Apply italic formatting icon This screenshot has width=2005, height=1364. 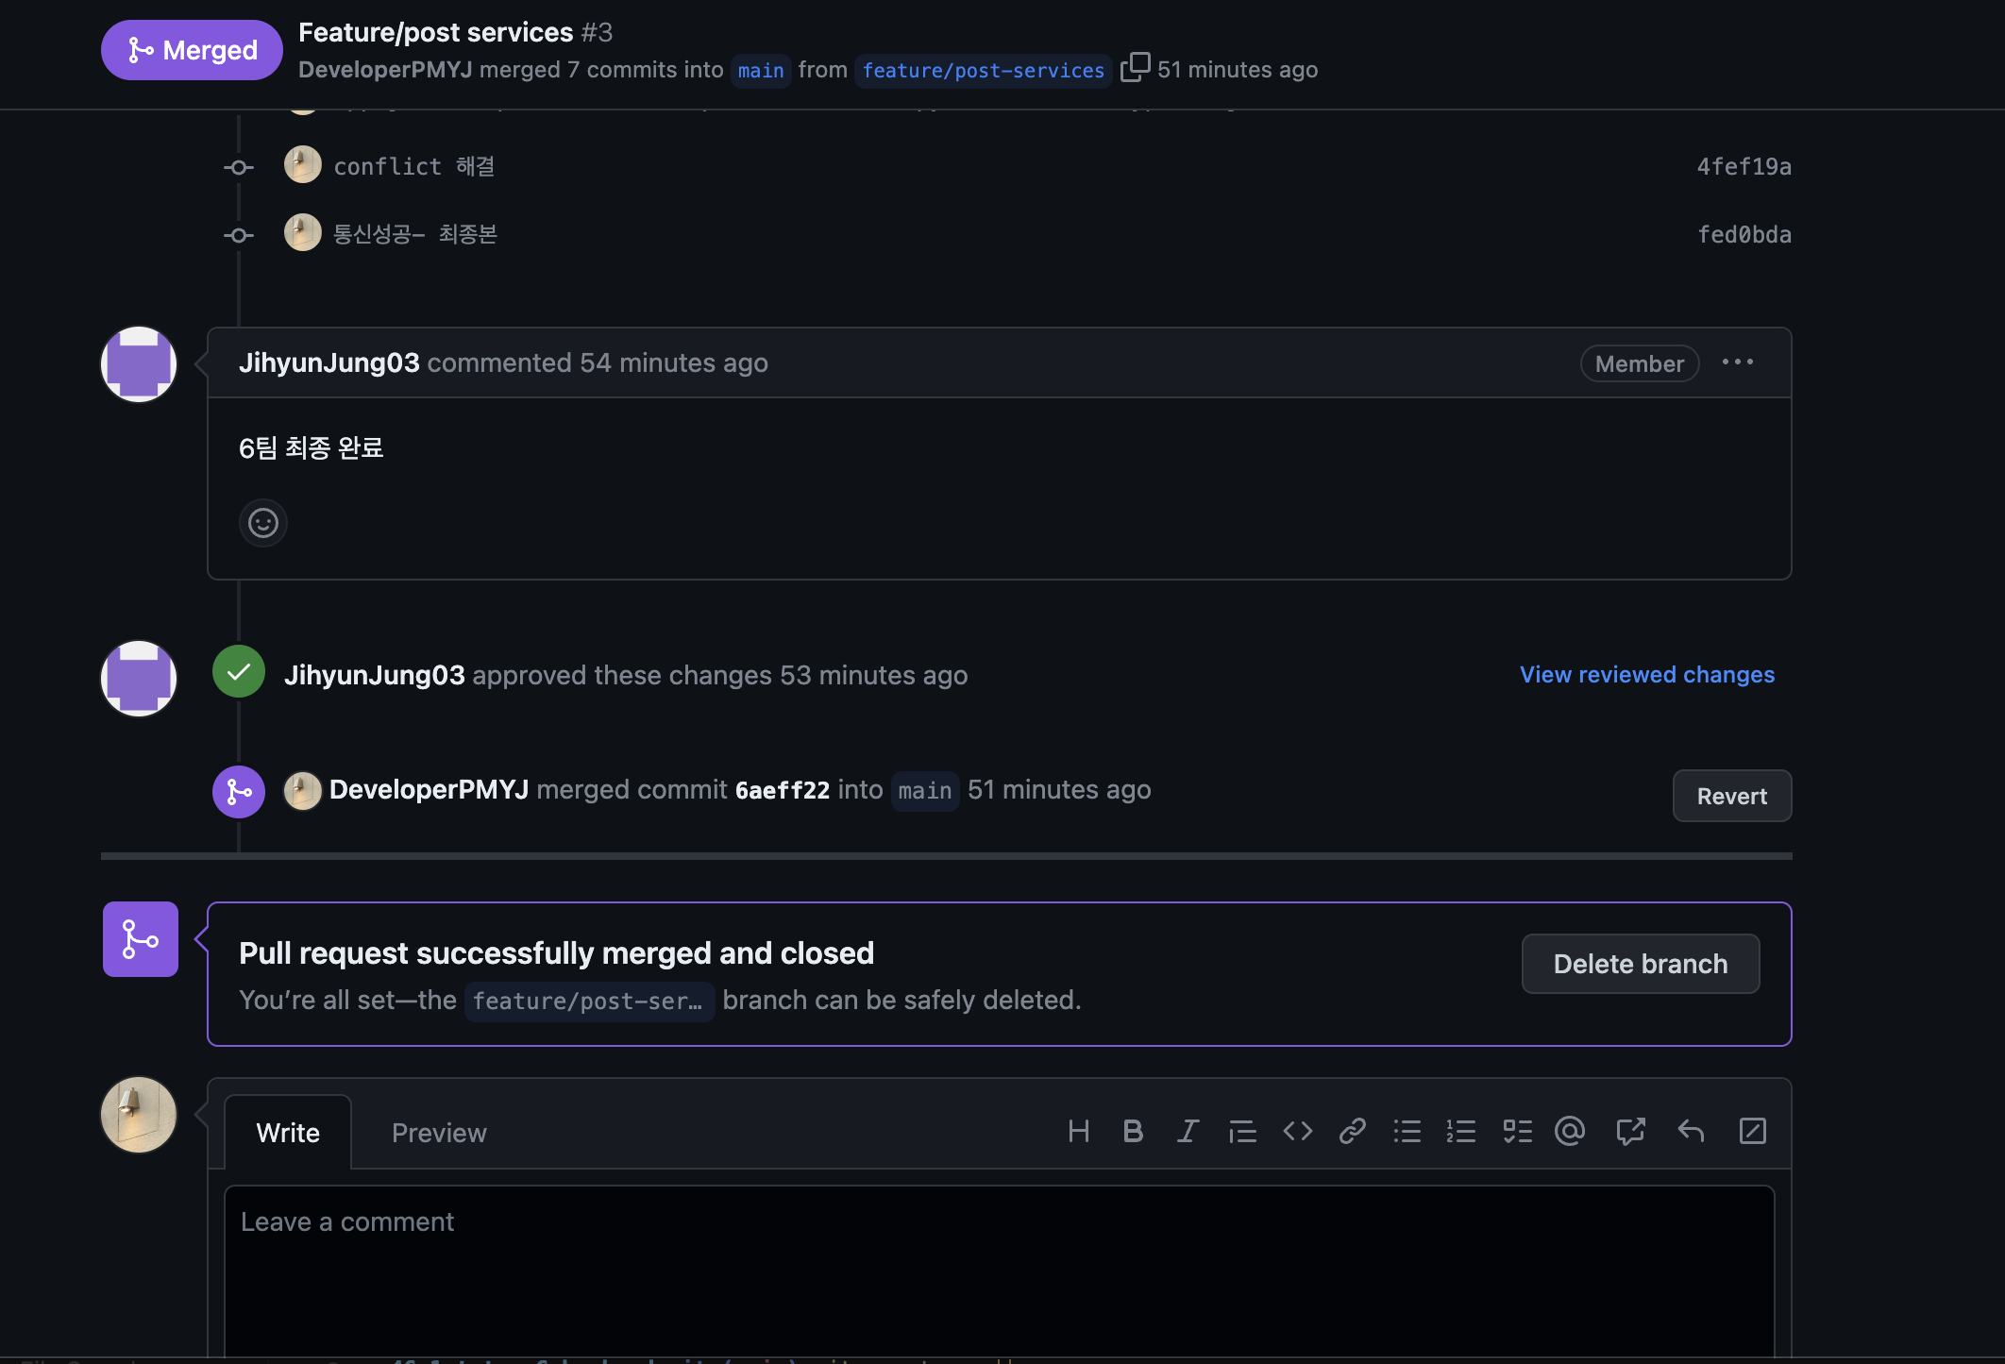pyautogui.click(x=1188, y=1131)
